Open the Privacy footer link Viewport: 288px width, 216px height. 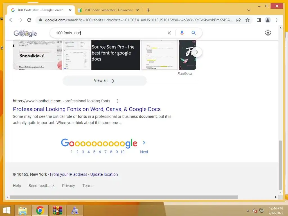point(68,186)
